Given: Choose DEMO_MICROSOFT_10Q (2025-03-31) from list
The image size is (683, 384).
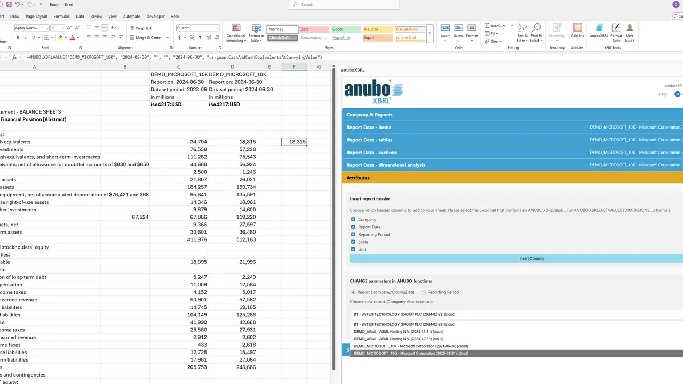Looking at the screenshot, I should 516,353.
